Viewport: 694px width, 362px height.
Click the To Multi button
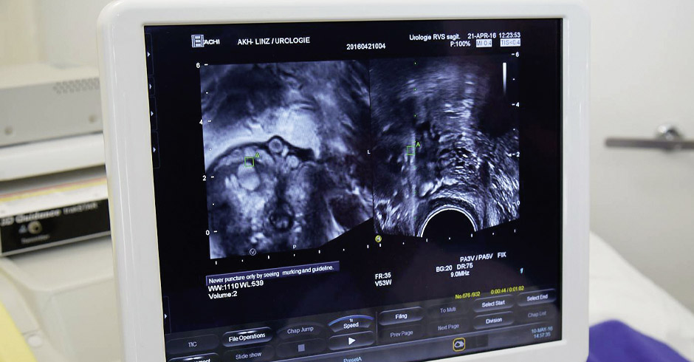pyautogui.click(x=447, y=310)
